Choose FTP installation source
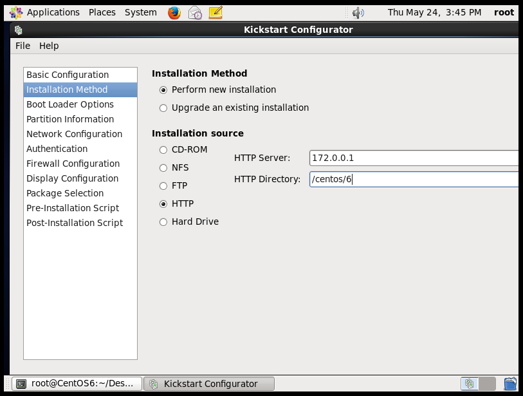523x396 pixels. click(x=173, y=185)
